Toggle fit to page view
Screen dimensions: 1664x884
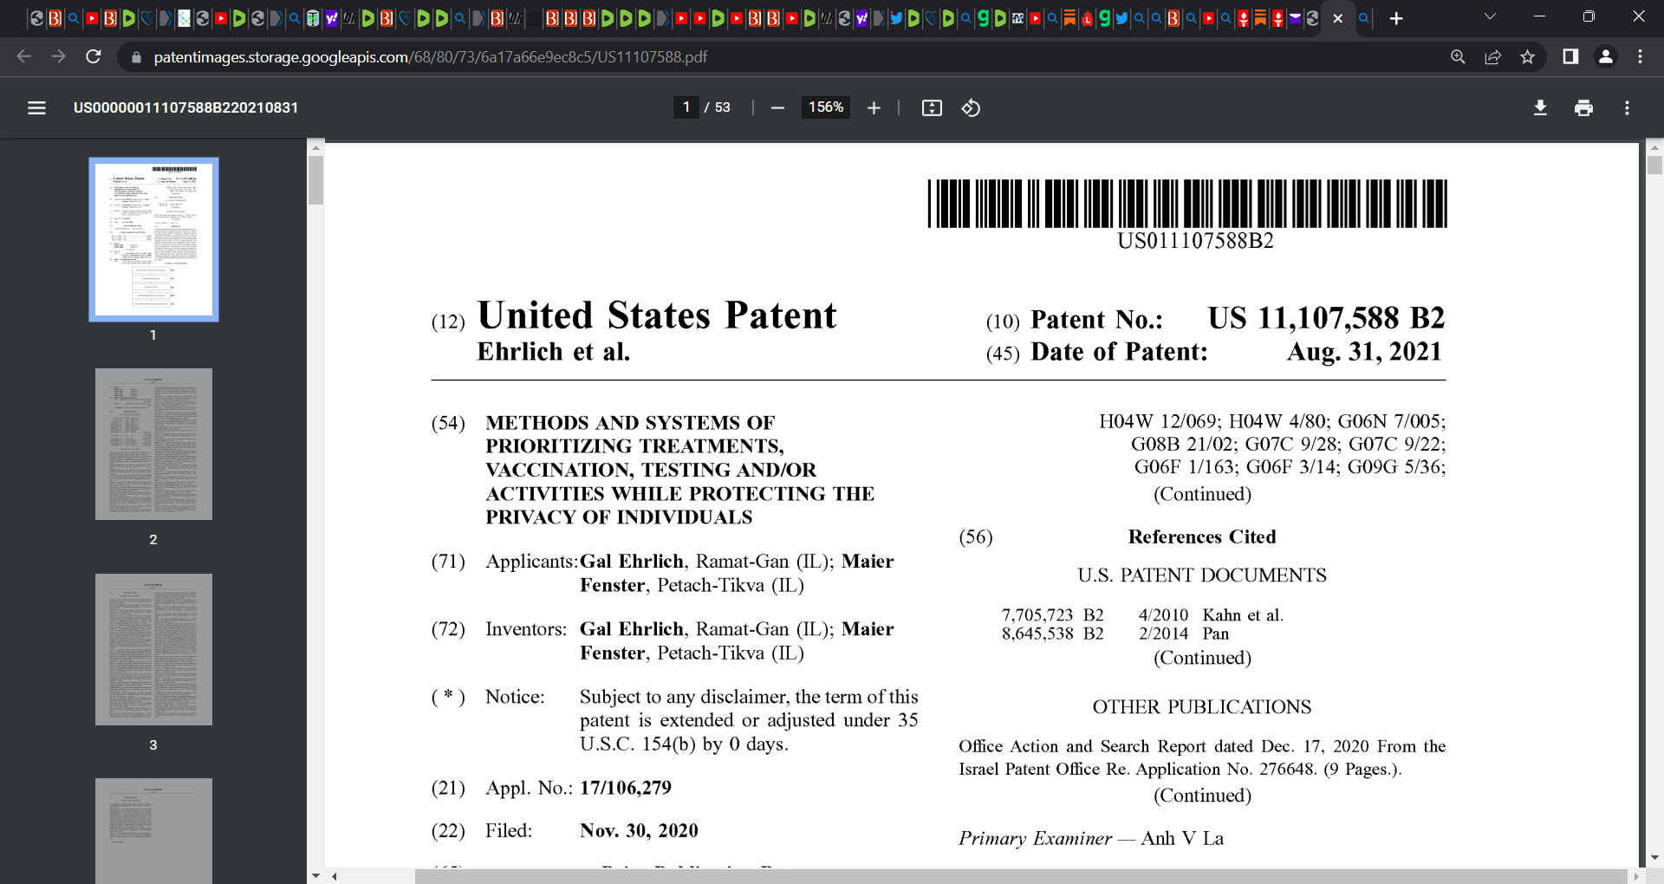[x=932, y=107]
